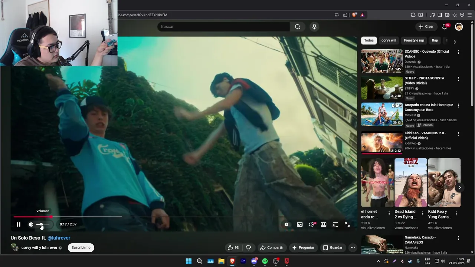The height and width of the screenshot is (267, 475).
Task: Open options for the STIFFY - PROTAGONISTA video
Action: pos(459,79)
